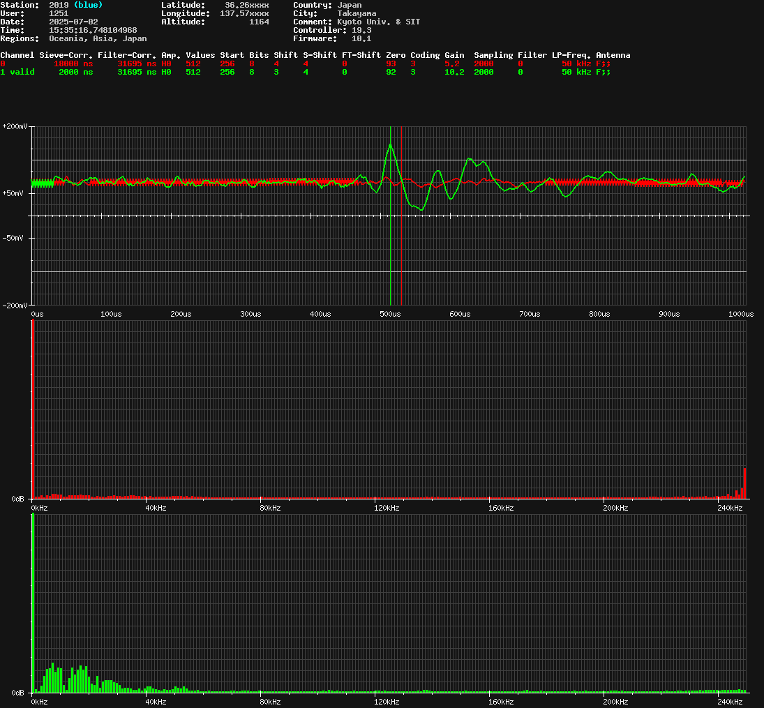
Task: Click the 0dB label on red spectrum
Action: [x=17, y=499]
